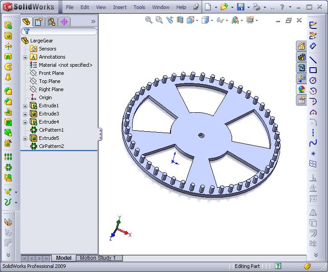Click the Smart Dimension icon

pyautogui.click(x=313, y=46)
